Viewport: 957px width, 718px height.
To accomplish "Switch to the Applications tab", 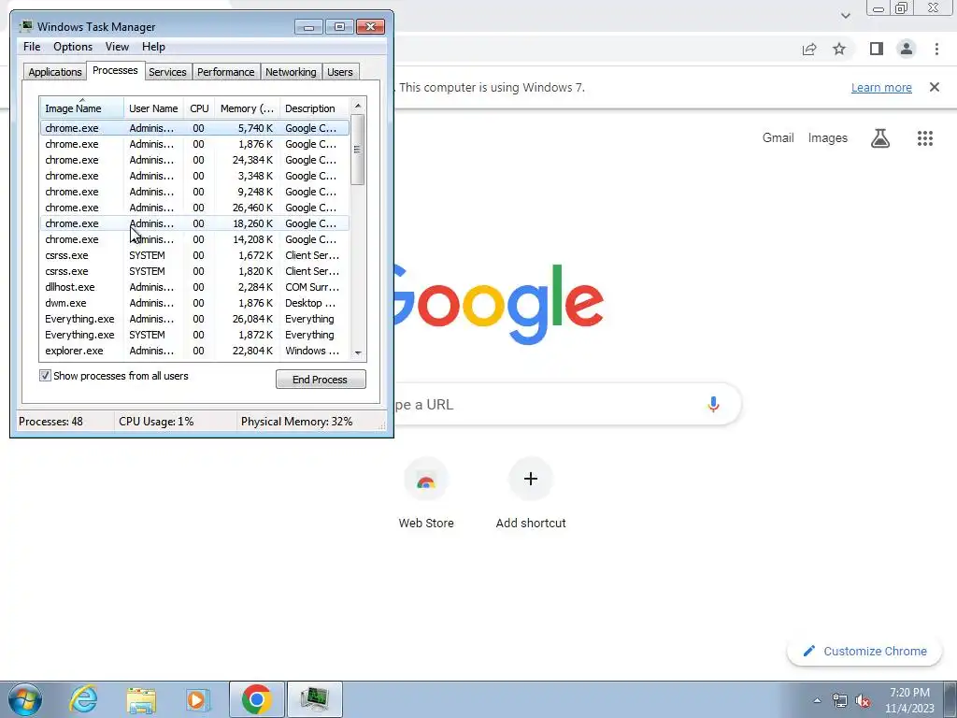I will click(55, 72).
